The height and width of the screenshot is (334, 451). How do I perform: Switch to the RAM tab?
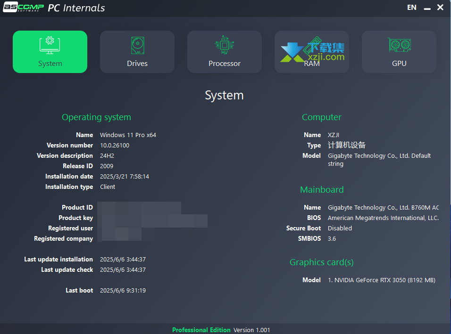pyautogui.click(x=312, y=52)
